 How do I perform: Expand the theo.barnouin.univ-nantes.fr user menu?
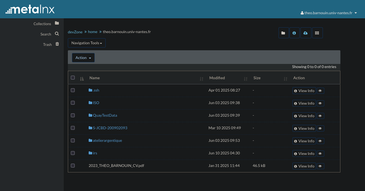tap(329, 13)
